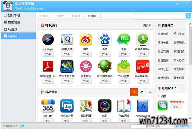This screenshot has height=129, width=192.
Task: Open the 米聊 MiTalk app icon
Action: coord(124,39)
